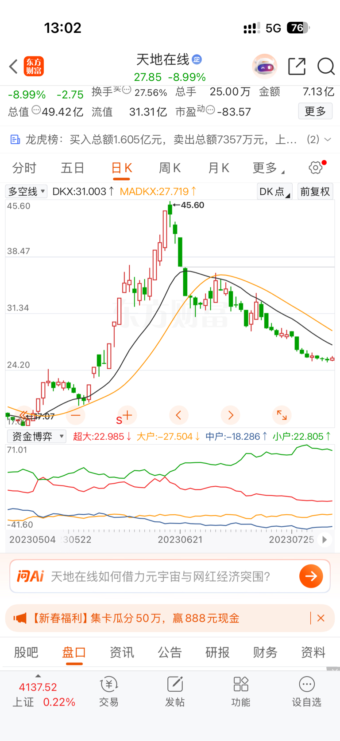The image size is (340, 741).
Task: Toggle 前复权 price adjustment
Action: click(315, 191)
